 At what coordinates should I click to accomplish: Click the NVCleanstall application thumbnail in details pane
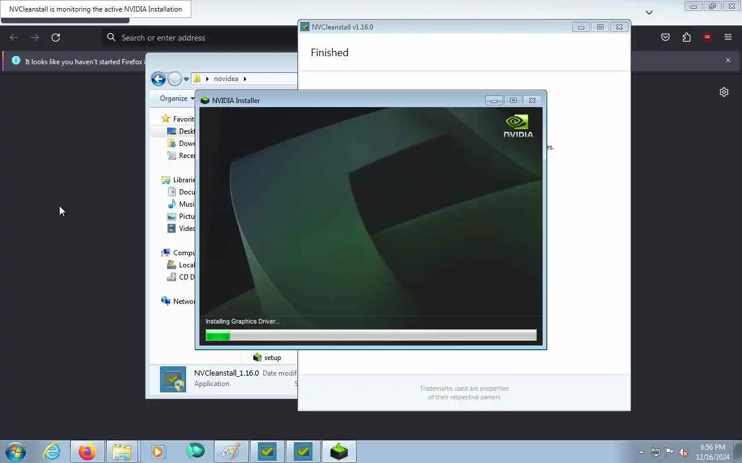(173, 379)
